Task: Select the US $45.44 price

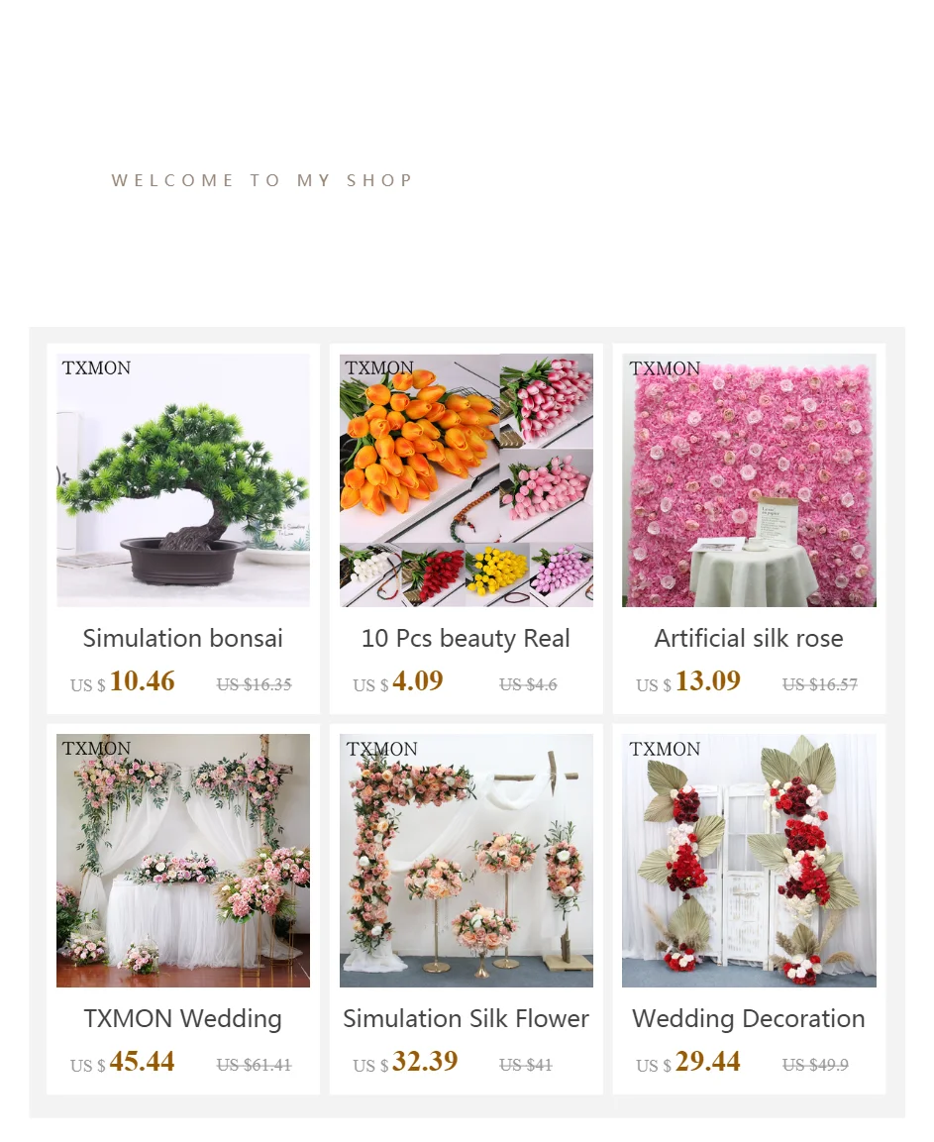Action: point(123,1062)
